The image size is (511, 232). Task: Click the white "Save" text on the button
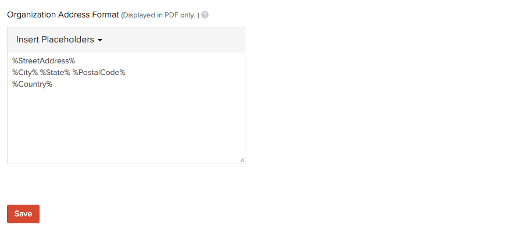pos(23,214)
